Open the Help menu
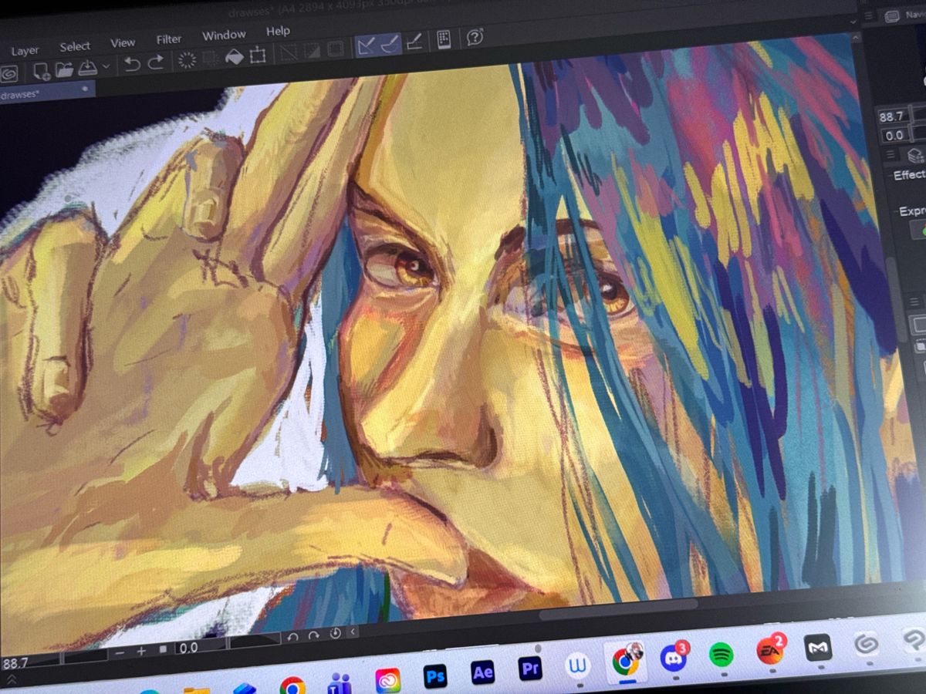926x694 pixels. click(278, 32)
